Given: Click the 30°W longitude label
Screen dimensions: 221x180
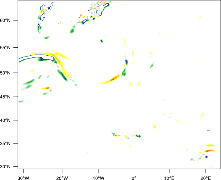Looking at the screenshot, I should pyautogui.click(x=23, y=178).
